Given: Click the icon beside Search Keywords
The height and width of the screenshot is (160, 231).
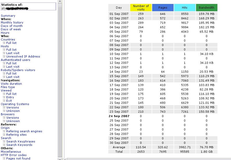Looking at the screenshot, I should (x=4, y=145).
